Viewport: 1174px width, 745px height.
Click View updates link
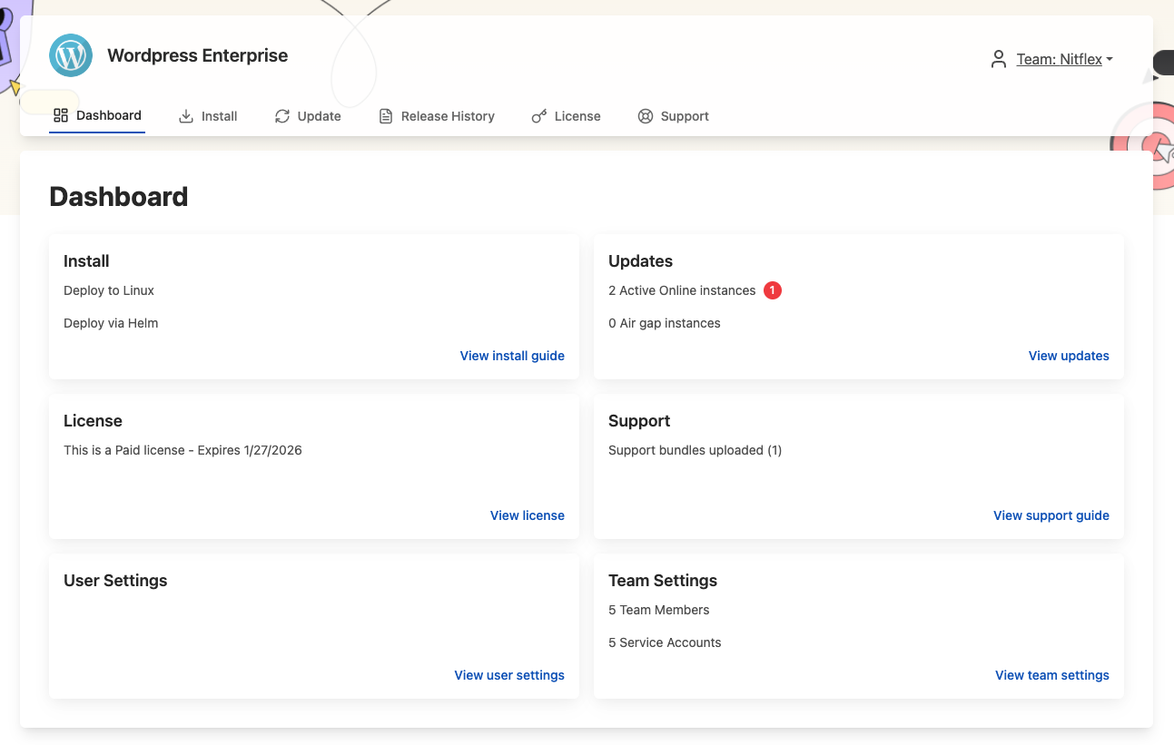pos(1069,356)
